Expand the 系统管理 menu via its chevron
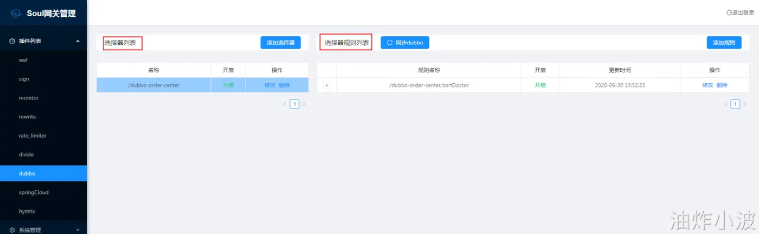Viewport: 759px width, 234px height. tap(78, 230)
